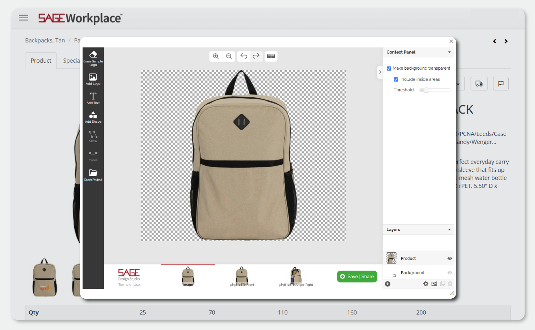Screen dimensions: 535x330
Task: Redo the last undone edit
Action: [256, 56]
